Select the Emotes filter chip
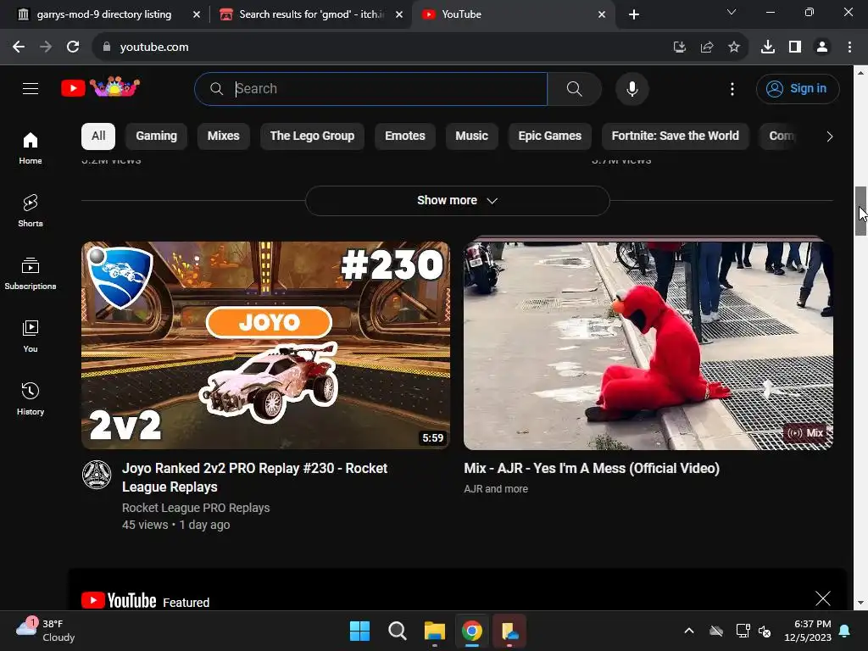 404,136
